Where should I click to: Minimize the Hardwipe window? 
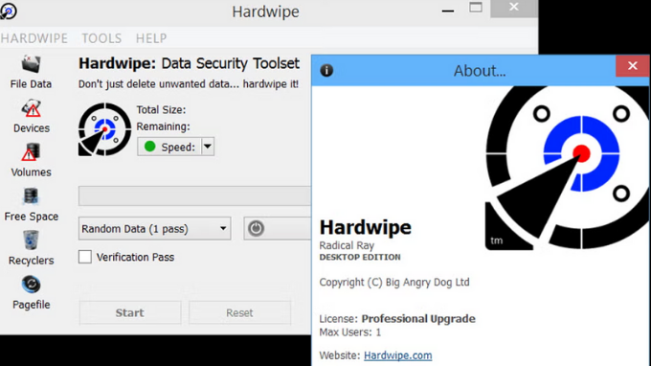tap(448, 10)
